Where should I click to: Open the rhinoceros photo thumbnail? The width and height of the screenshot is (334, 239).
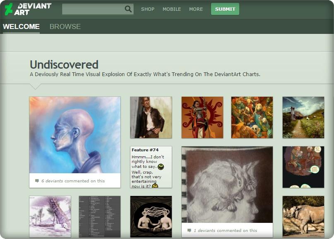click(x=303, y=216)
